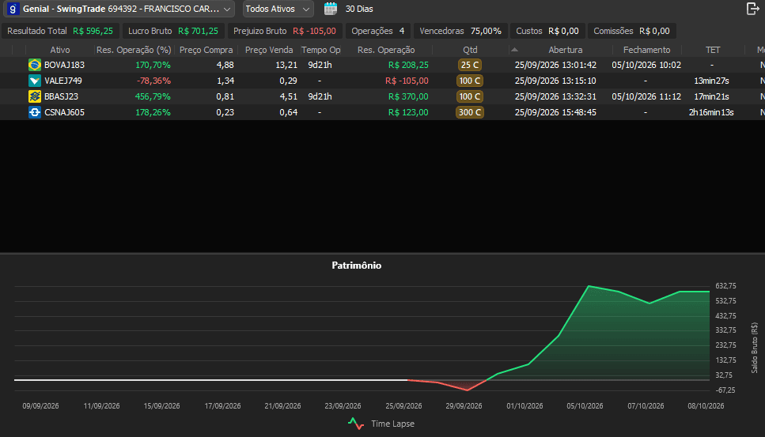Click the sort arrow next to Abertura
The width and height of the screenshot is (765, 437).
pyautogui.click(x=514, y=50)
